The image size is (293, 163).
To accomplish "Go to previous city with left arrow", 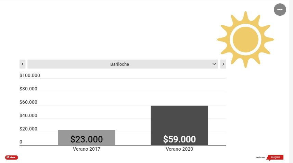I will click(x=23, y=64).
